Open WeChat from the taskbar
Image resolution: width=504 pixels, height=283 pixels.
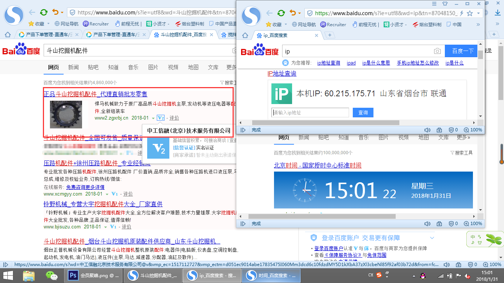pyautogui.click(x=51, y=275)
